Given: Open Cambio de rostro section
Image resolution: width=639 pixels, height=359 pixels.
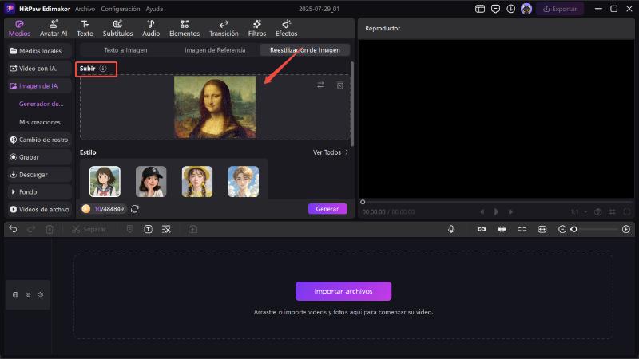Looking at the screenshot, I should coord(39,140).
